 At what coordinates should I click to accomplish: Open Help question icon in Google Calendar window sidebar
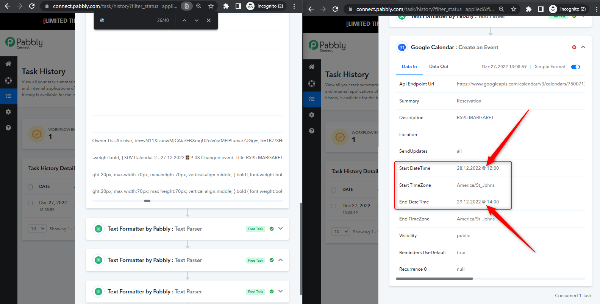[x=312, y=131]
